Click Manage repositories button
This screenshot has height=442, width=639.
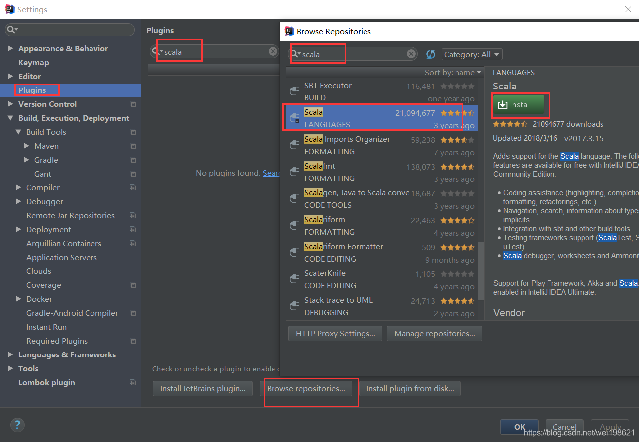(435, 334)
